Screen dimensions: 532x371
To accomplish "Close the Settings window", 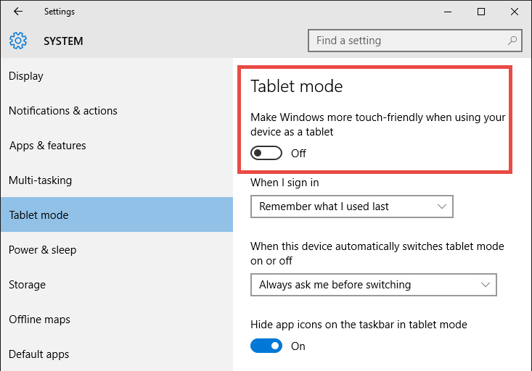I will [x=515, y=12].
